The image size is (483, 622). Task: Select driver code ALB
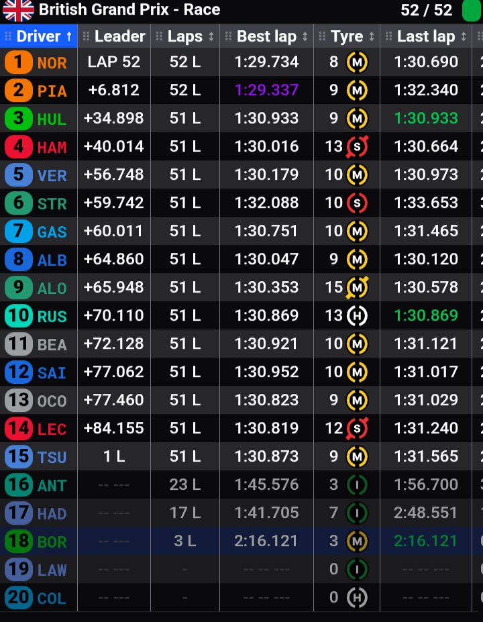[52, 260]
